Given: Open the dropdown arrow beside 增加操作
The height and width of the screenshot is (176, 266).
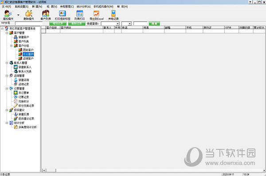Looking at the screenshot, I should click(x=18, y=15).
